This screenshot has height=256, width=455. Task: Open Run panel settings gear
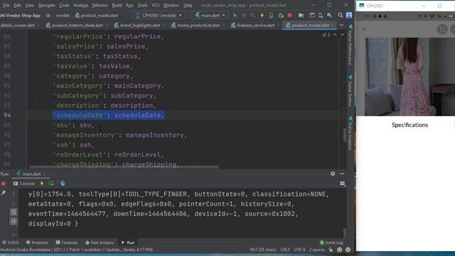click(x=333, y=174)
